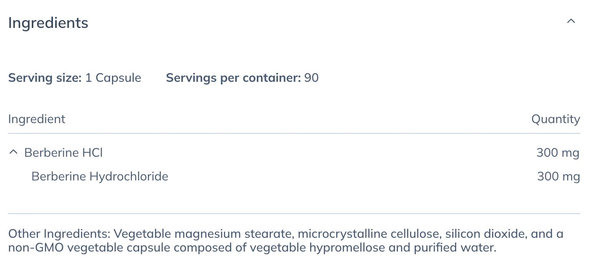
Task: Click the Ingredient column header
Action: coord(37,119)
